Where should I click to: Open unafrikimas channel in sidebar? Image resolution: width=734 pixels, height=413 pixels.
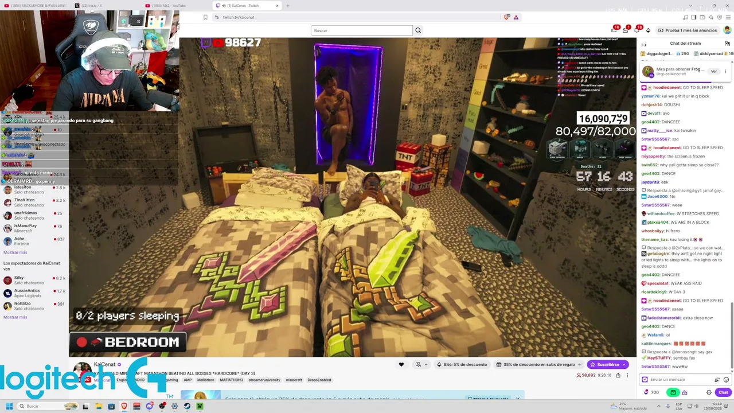(x=34, y=215)
